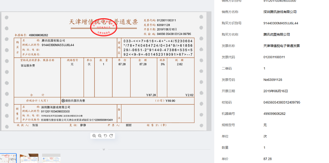This screenshot has width=329, height=163.
Task: Click 客运服务费 item on the invoice image
Action: coord(28,65)
